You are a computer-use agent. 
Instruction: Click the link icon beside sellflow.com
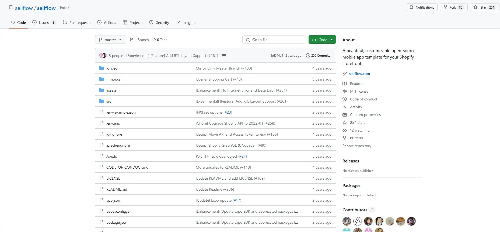(345, 74)
